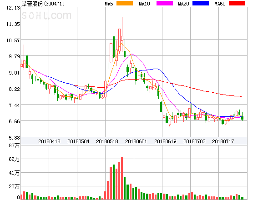
Task: Click the 41万 volume axis label
Action: (x=14, y=173)
